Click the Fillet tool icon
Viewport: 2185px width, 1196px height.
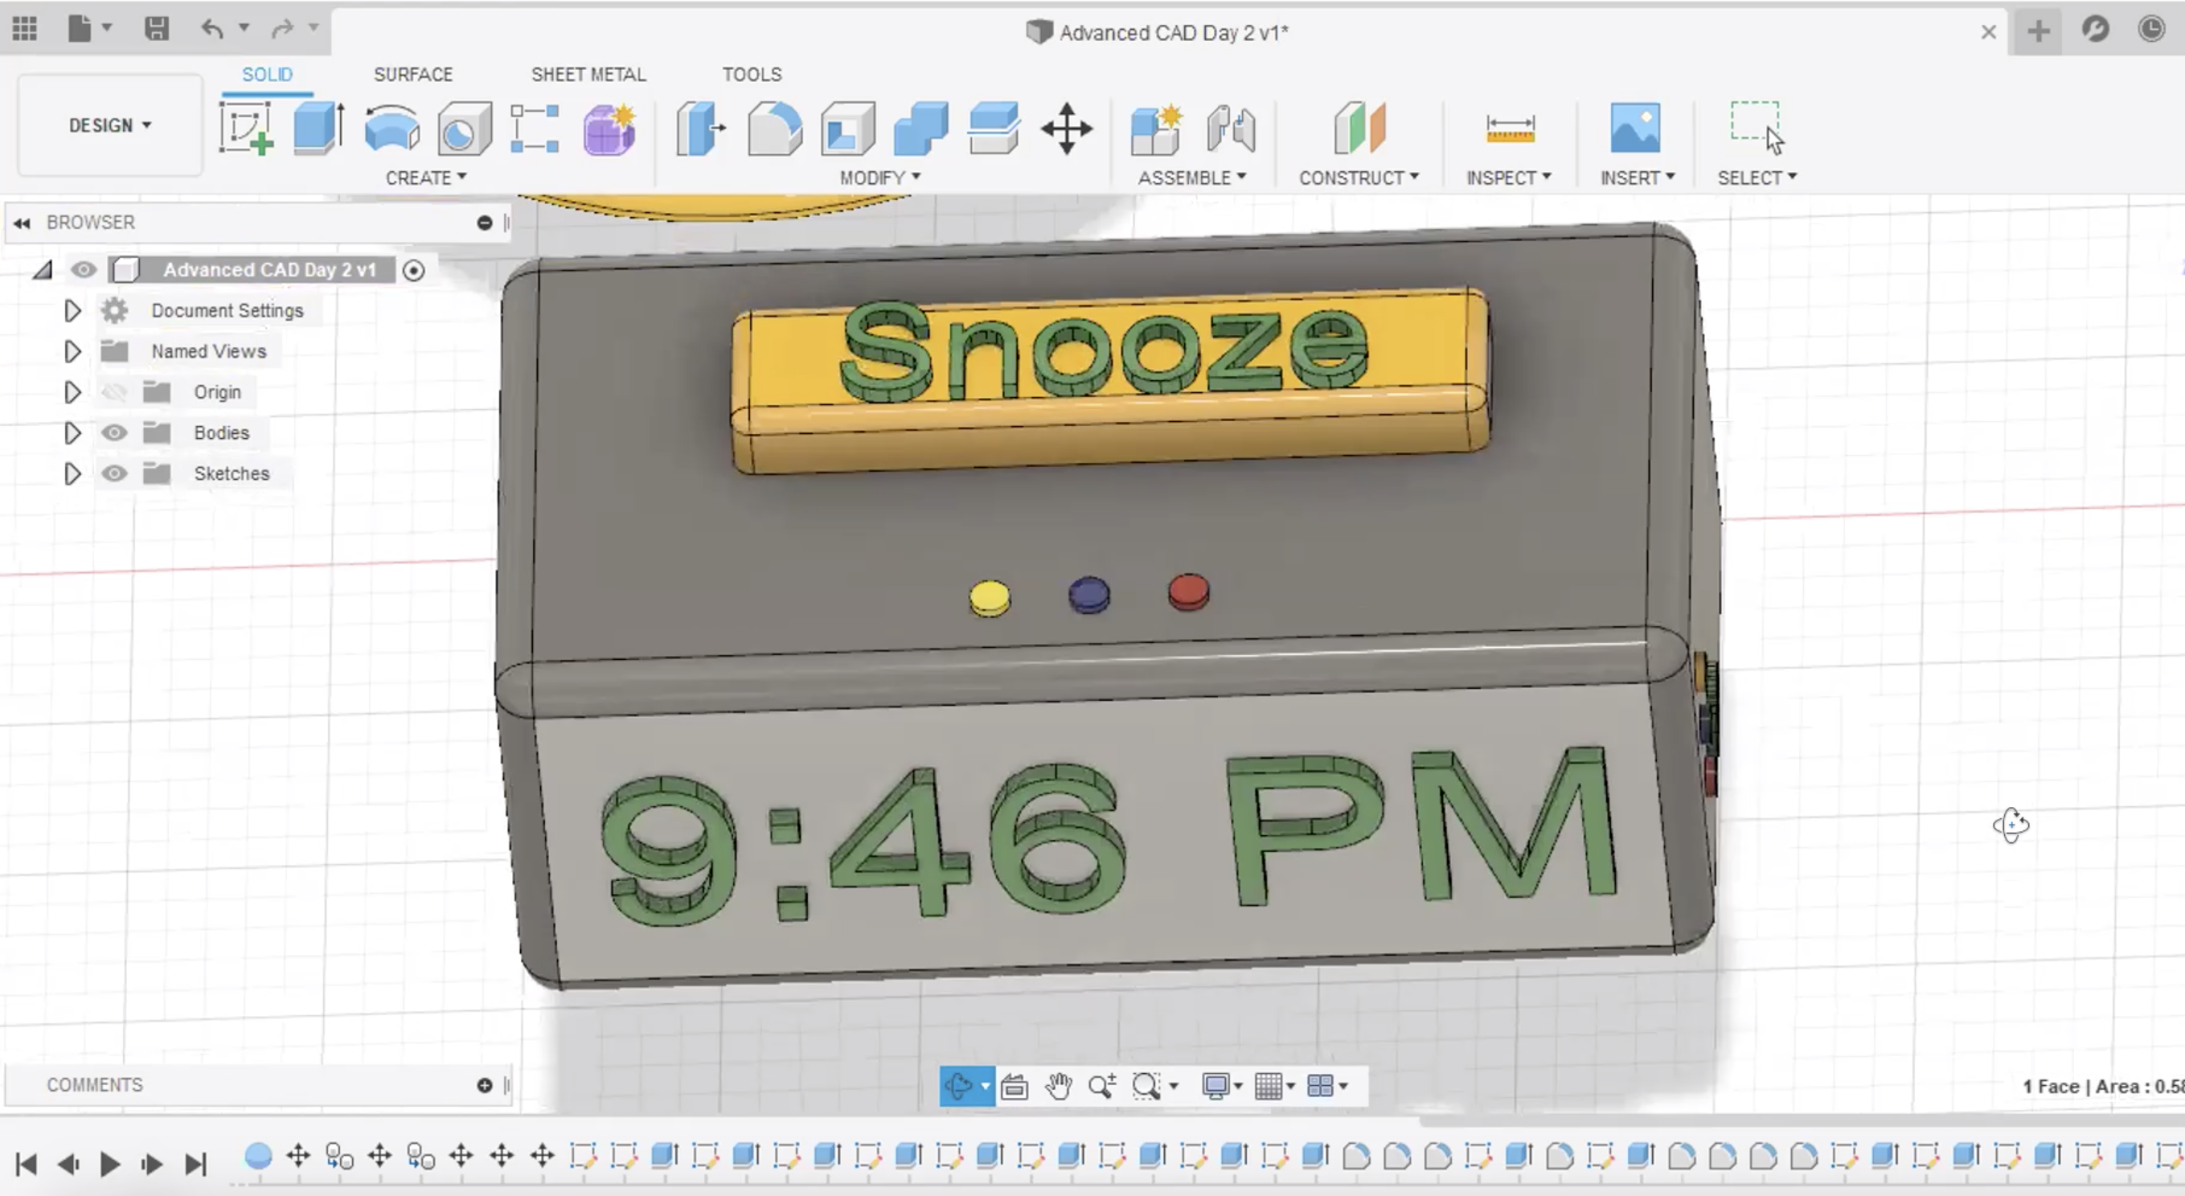[x=774, y=128]
